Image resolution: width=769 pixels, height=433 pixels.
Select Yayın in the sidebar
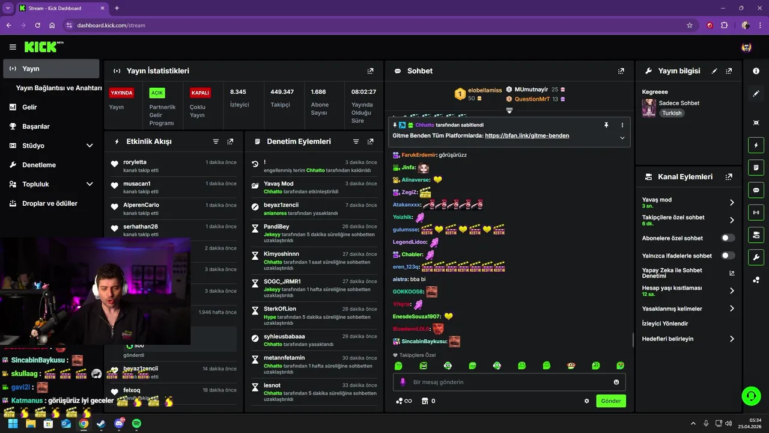(51, 69)
